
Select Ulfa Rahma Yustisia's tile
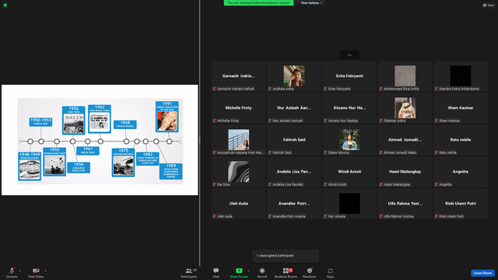[405, 204]
